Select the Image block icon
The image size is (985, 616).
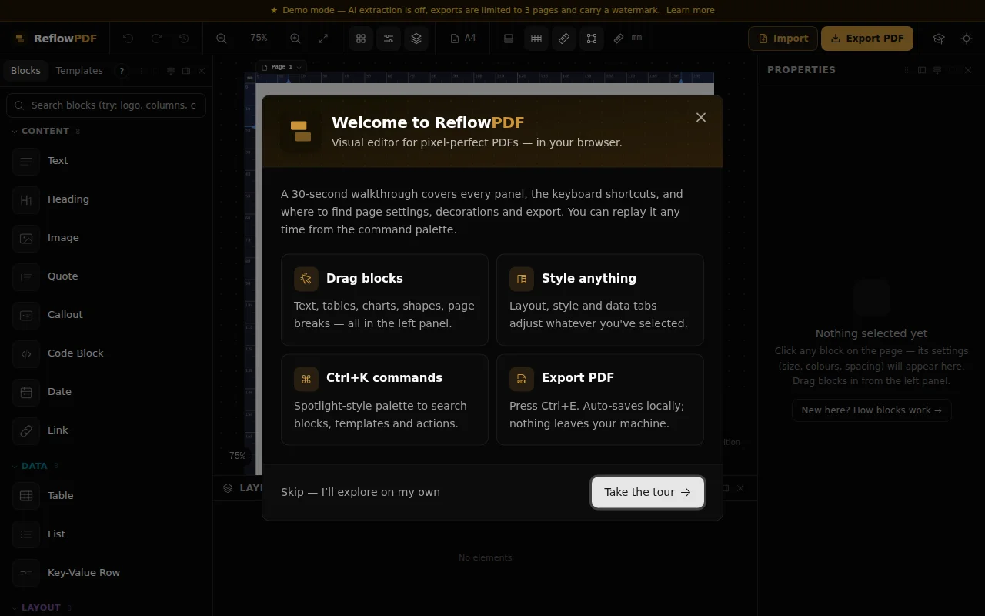26,238
